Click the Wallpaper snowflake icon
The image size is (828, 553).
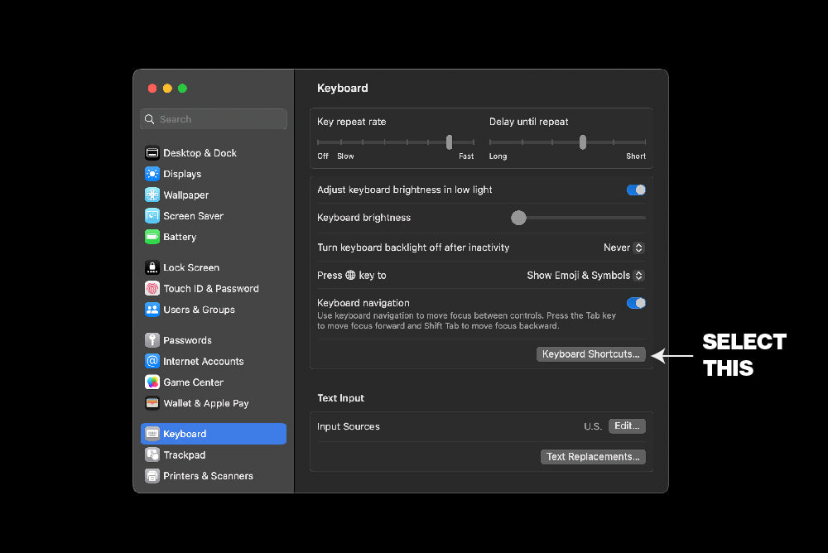click(152, 195)
